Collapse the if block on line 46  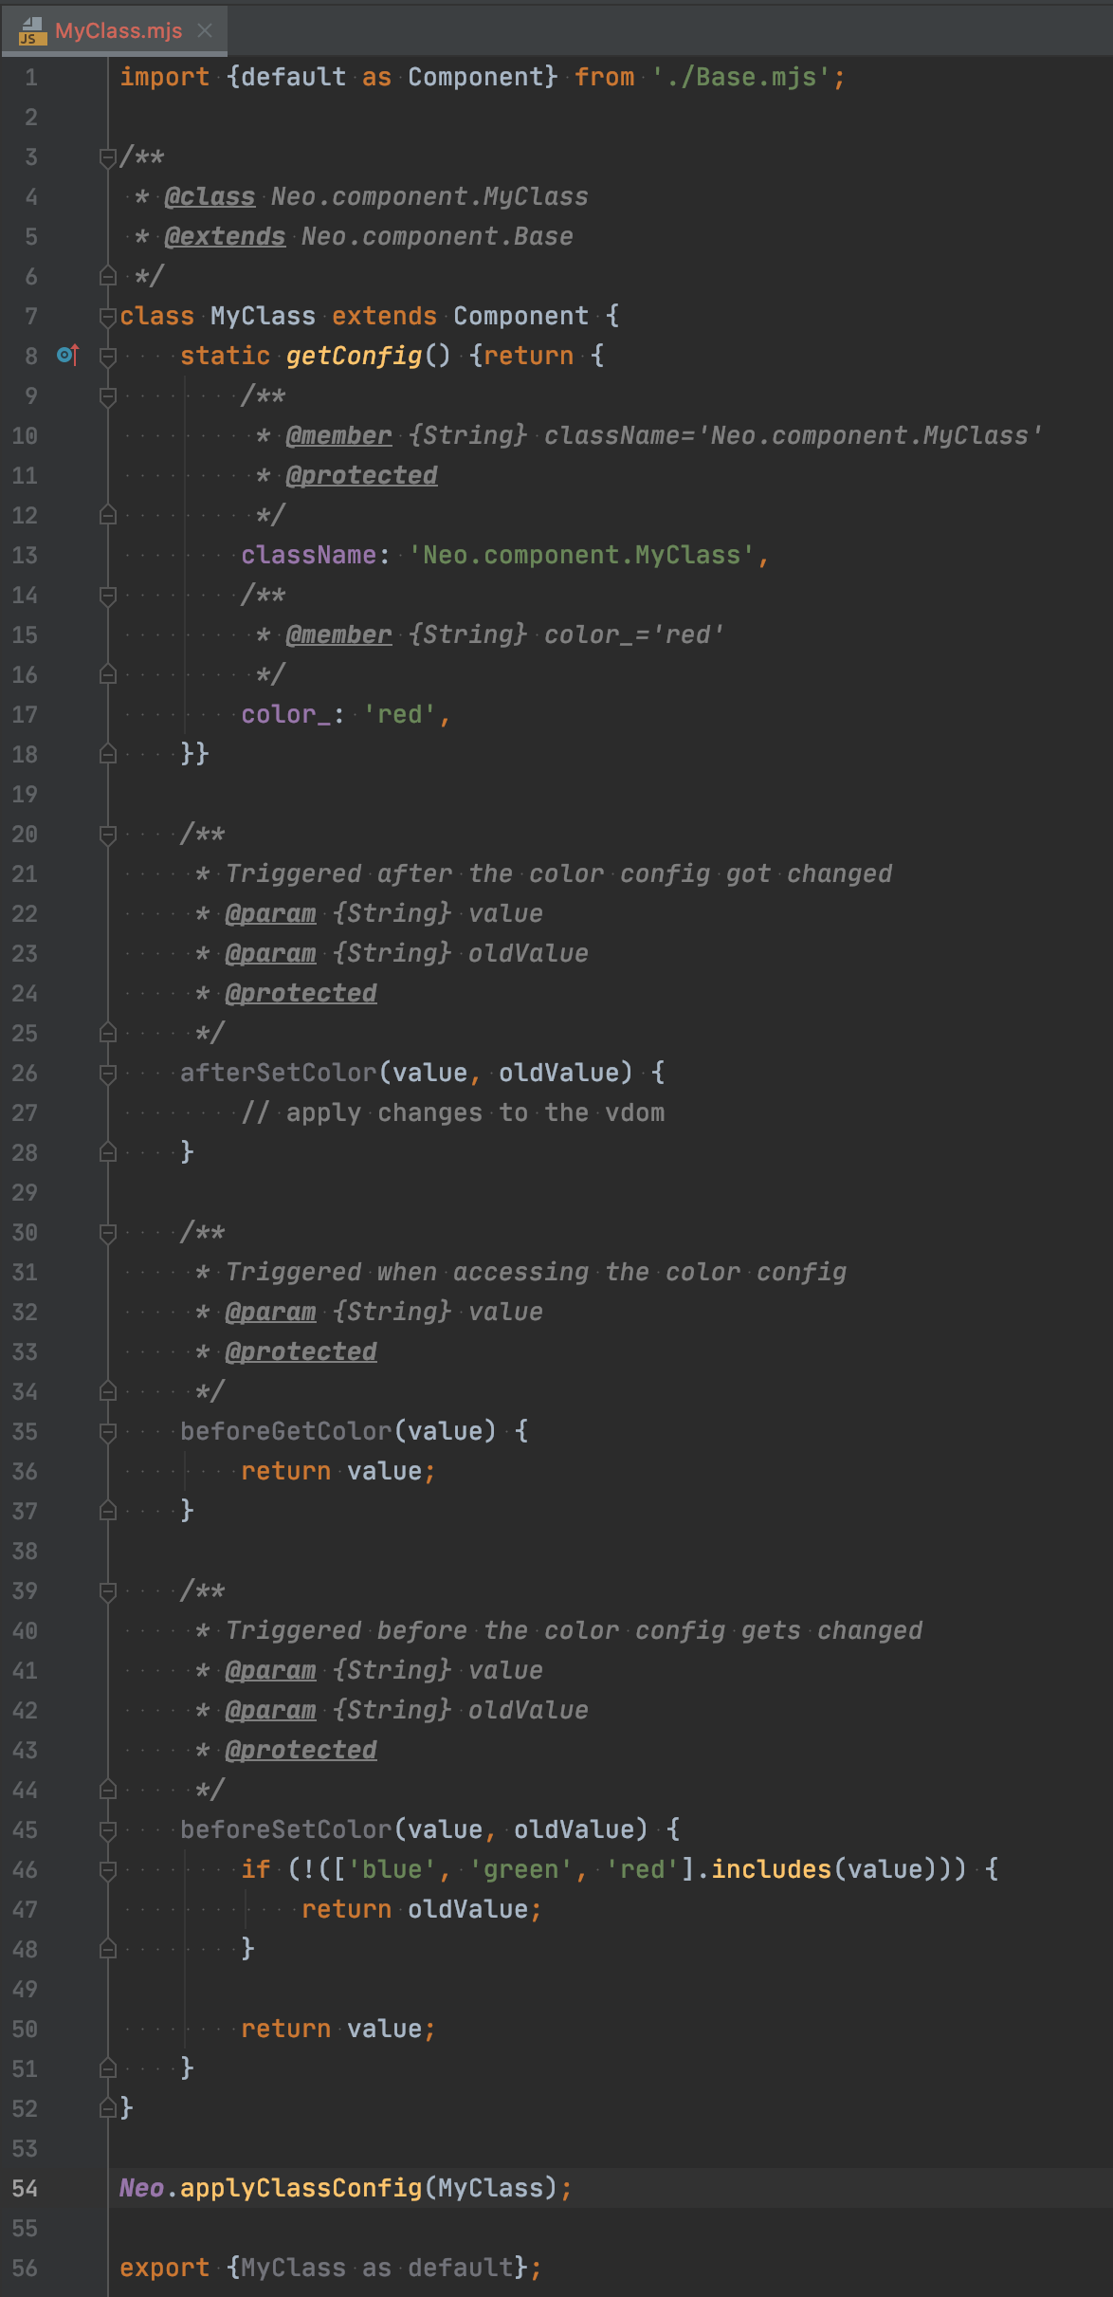pos(107,1869)
